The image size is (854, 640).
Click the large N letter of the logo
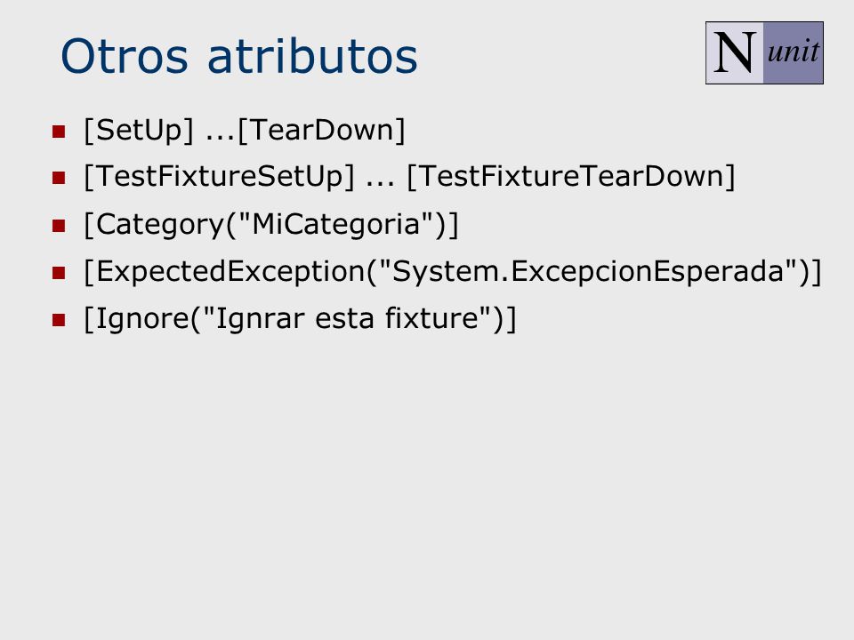pos(735,52)
